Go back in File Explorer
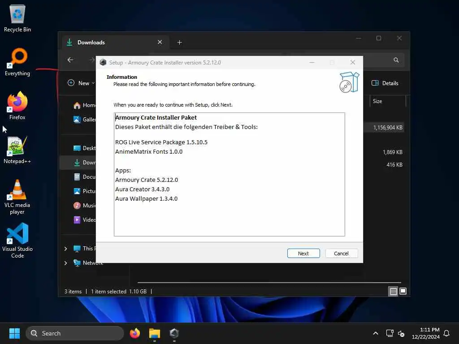 click(x=70, y=60)
